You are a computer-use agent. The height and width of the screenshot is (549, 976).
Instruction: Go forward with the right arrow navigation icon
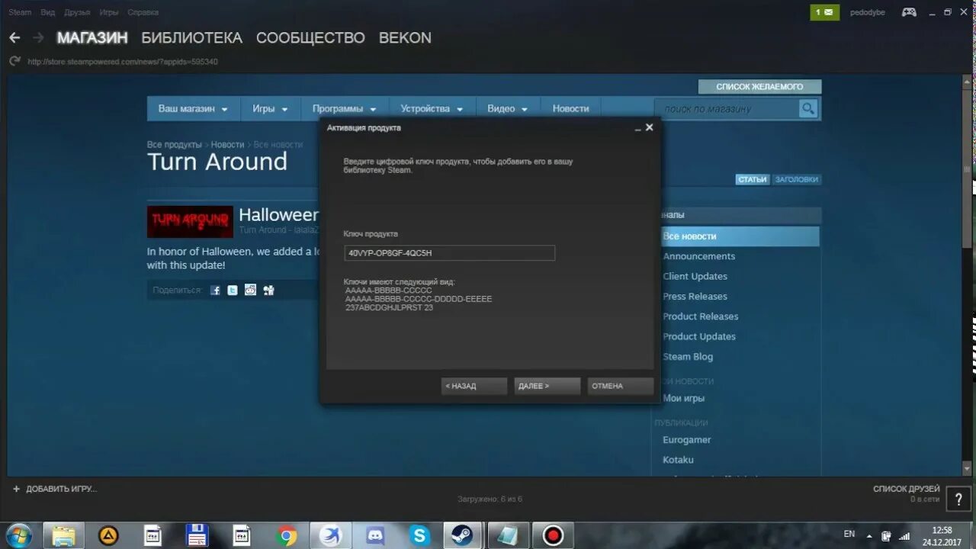(37, 37)
